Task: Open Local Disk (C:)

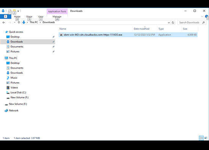Action: (x=18, y=93)
